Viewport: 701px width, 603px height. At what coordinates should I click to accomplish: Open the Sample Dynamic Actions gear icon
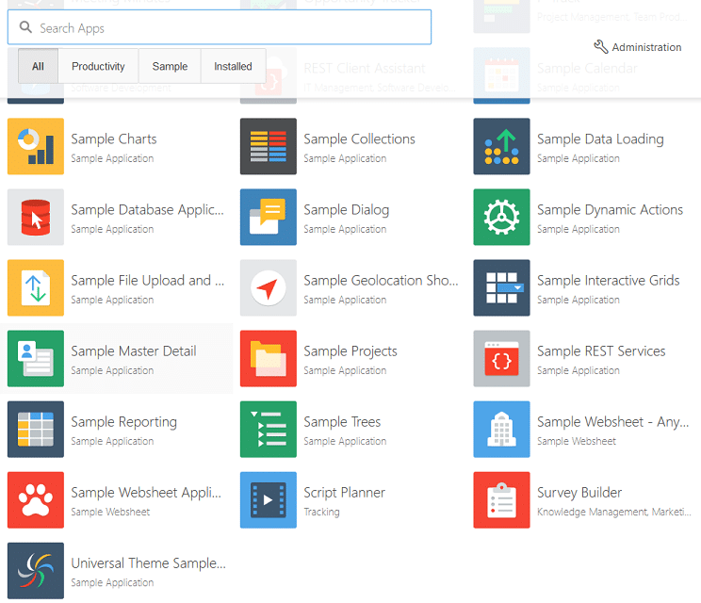pyautogui.click(x=501, y=217)
